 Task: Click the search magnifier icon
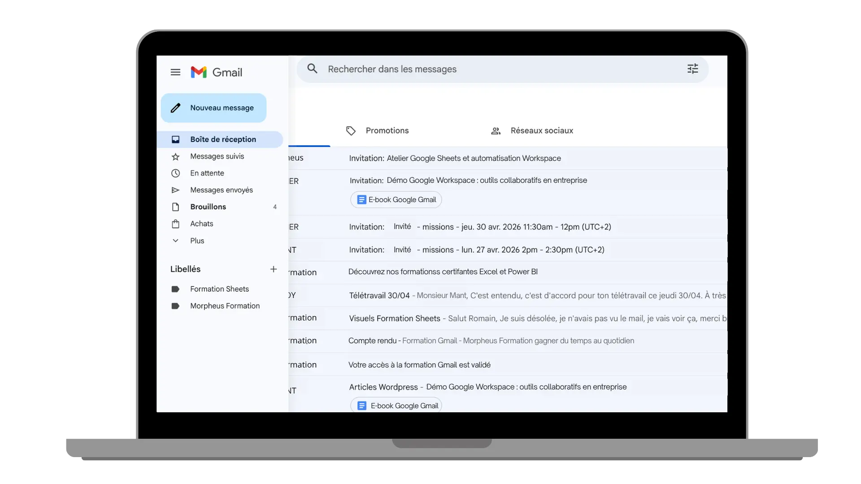tap(312, 69)
